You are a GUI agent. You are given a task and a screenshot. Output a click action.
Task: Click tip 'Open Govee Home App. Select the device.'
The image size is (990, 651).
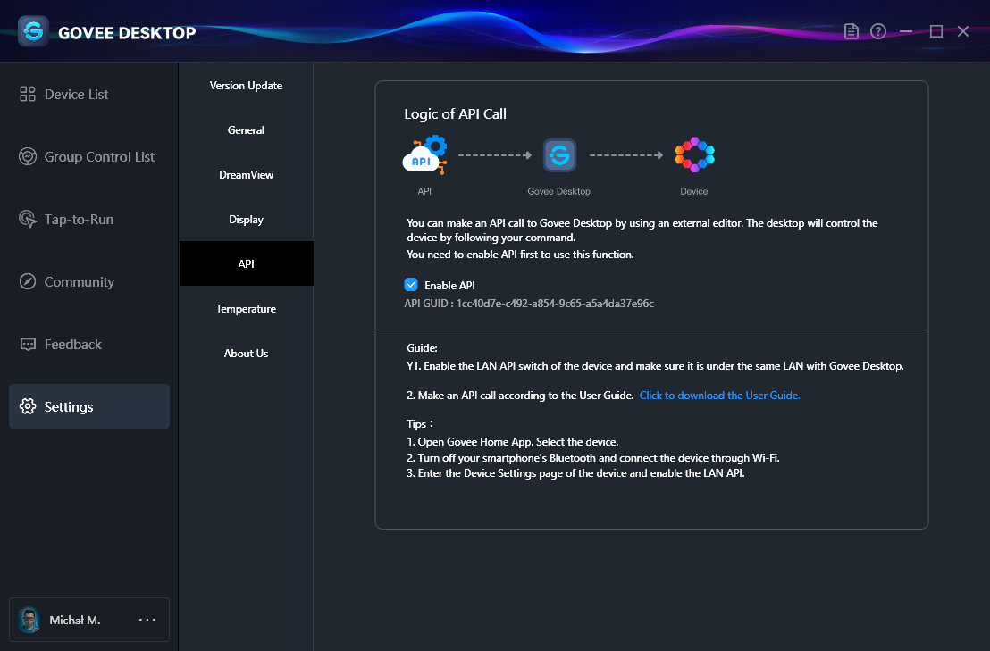pos(512,441)
